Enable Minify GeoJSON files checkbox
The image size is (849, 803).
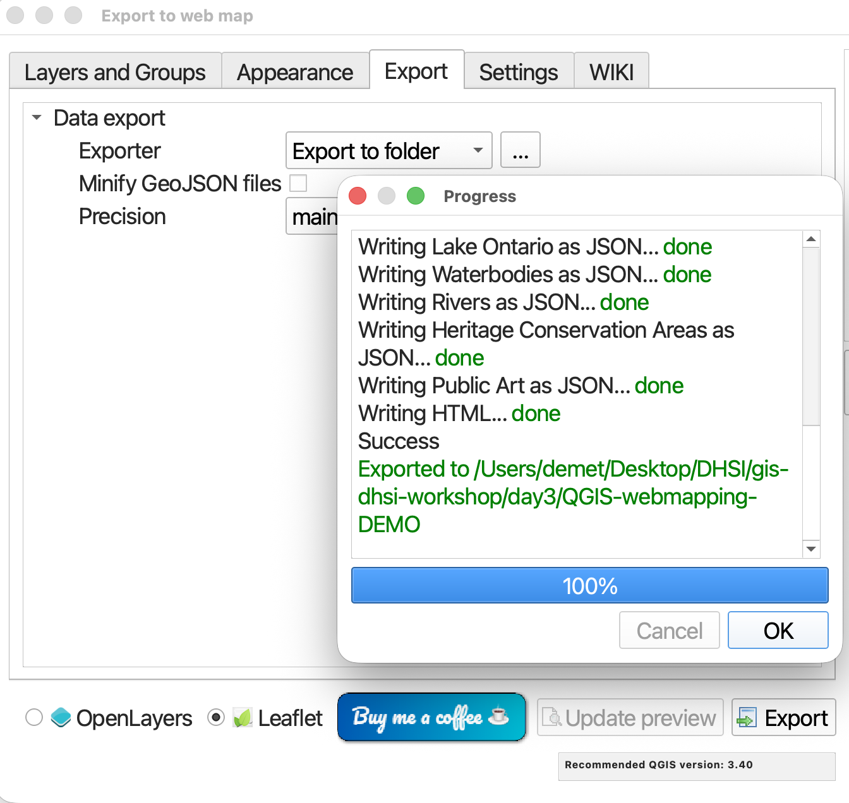click(x=298, y=183)
